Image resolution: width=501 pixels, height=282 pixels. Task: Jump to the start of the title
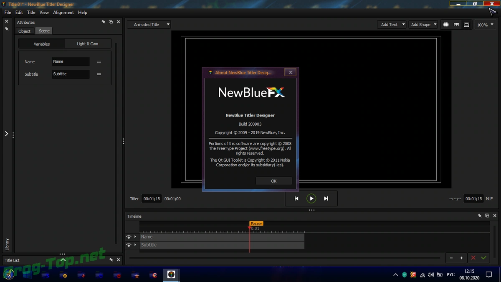pos(296,198)
